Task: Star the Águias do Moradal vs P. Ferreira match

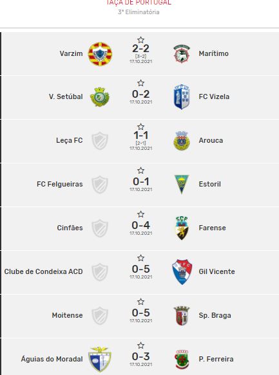Action: 140,345
